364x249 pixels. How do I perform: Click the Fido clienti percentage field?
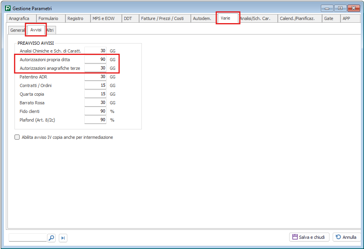95,111
